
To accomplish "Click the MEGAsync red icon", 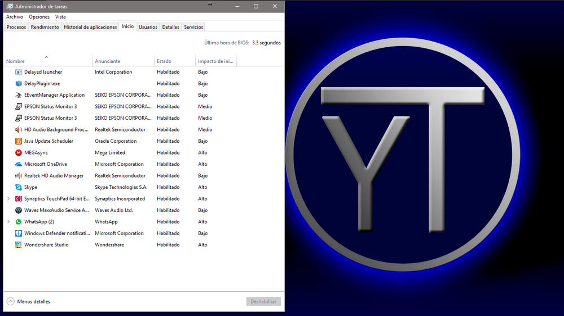I will [19, 152].
